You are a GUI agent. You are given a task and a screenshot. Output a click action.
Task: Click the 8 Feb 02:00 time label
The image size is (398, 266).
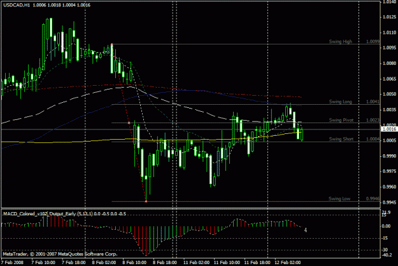(x=104, y=262)
